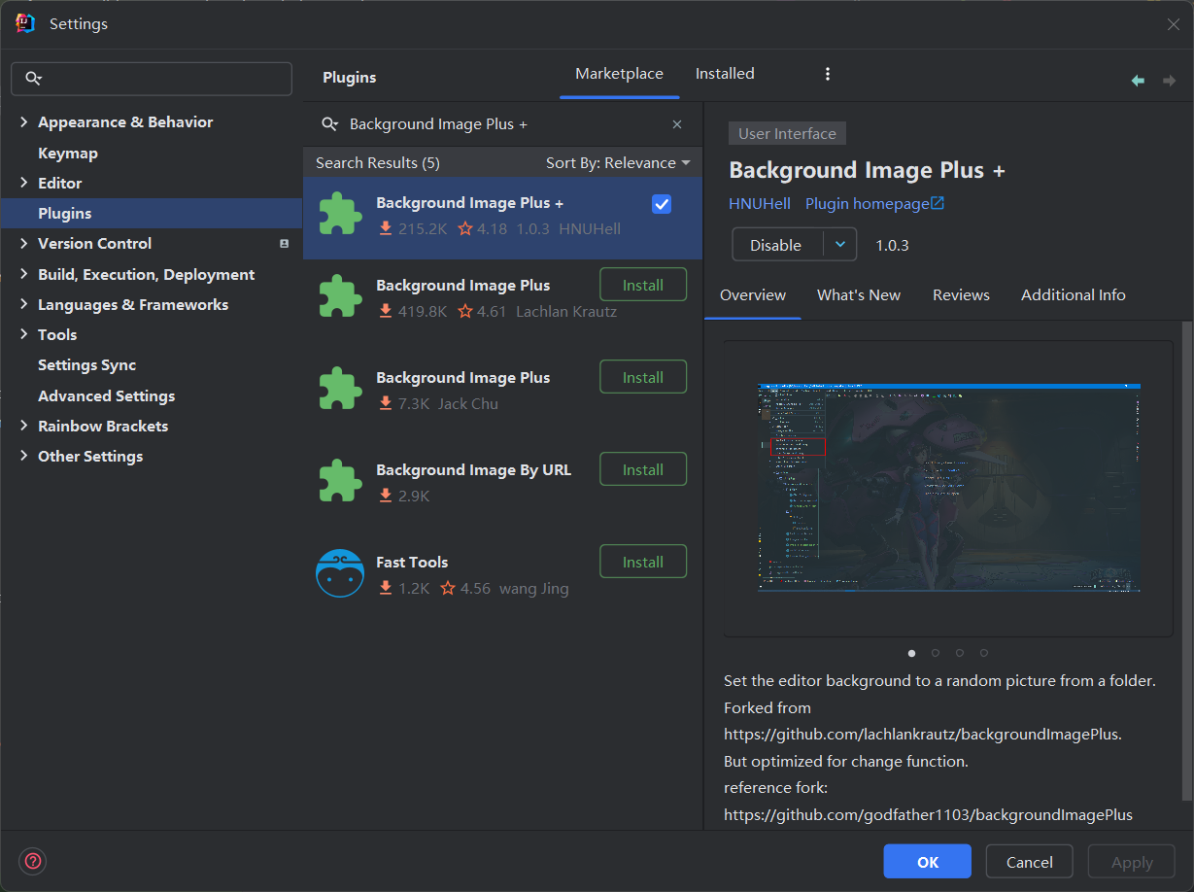
Task: Select Plugins in the settings tree
Action: (151, 214)
